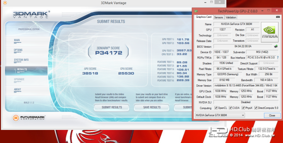Click the partially hidden SUBMIT saved button
283x143 pixels.
tap(183, 107)
